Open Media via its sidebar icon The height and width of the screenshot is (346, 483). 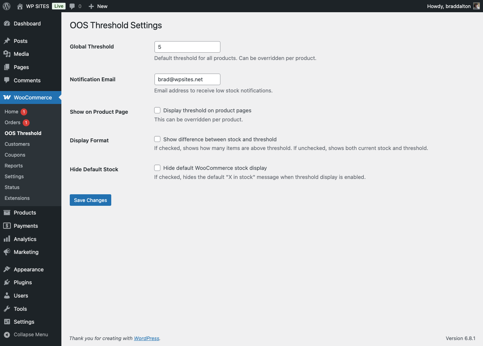pos(7,54)
